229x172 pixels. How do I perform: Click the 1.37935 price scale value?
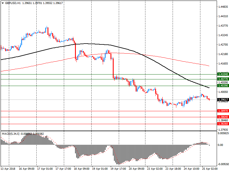pos(223,130)
